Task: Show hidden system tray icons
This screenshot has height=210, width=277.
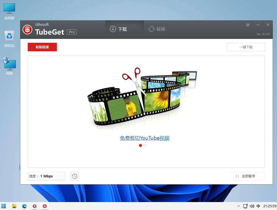Action: coord(239,206)
